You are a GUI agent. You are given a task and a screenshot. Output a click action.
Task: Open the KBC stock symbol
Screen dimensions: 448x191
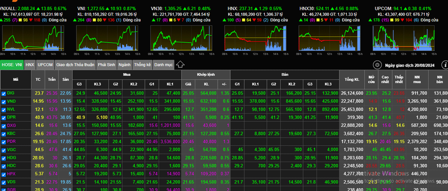[11, 134]
